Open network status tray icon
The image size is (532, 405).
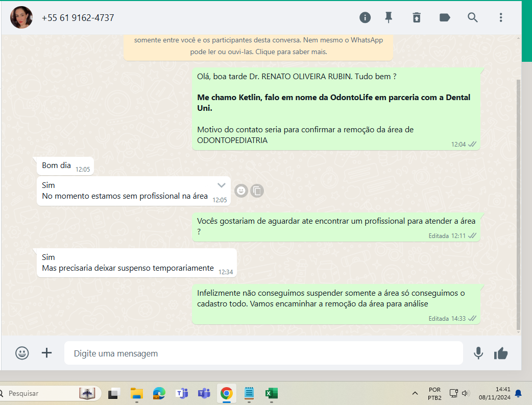click(x=453, y=393)
